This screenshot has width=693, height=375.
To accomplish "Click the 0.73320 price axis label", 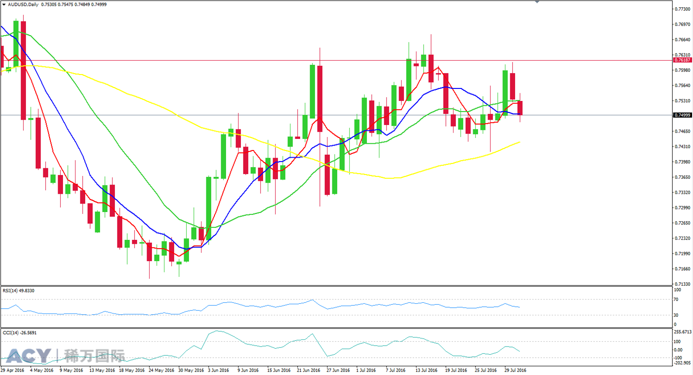I will point(683,193).
